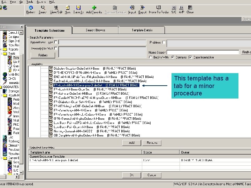Open the Go menu
The width and height of the screenshot is (251, 188).
21,2
